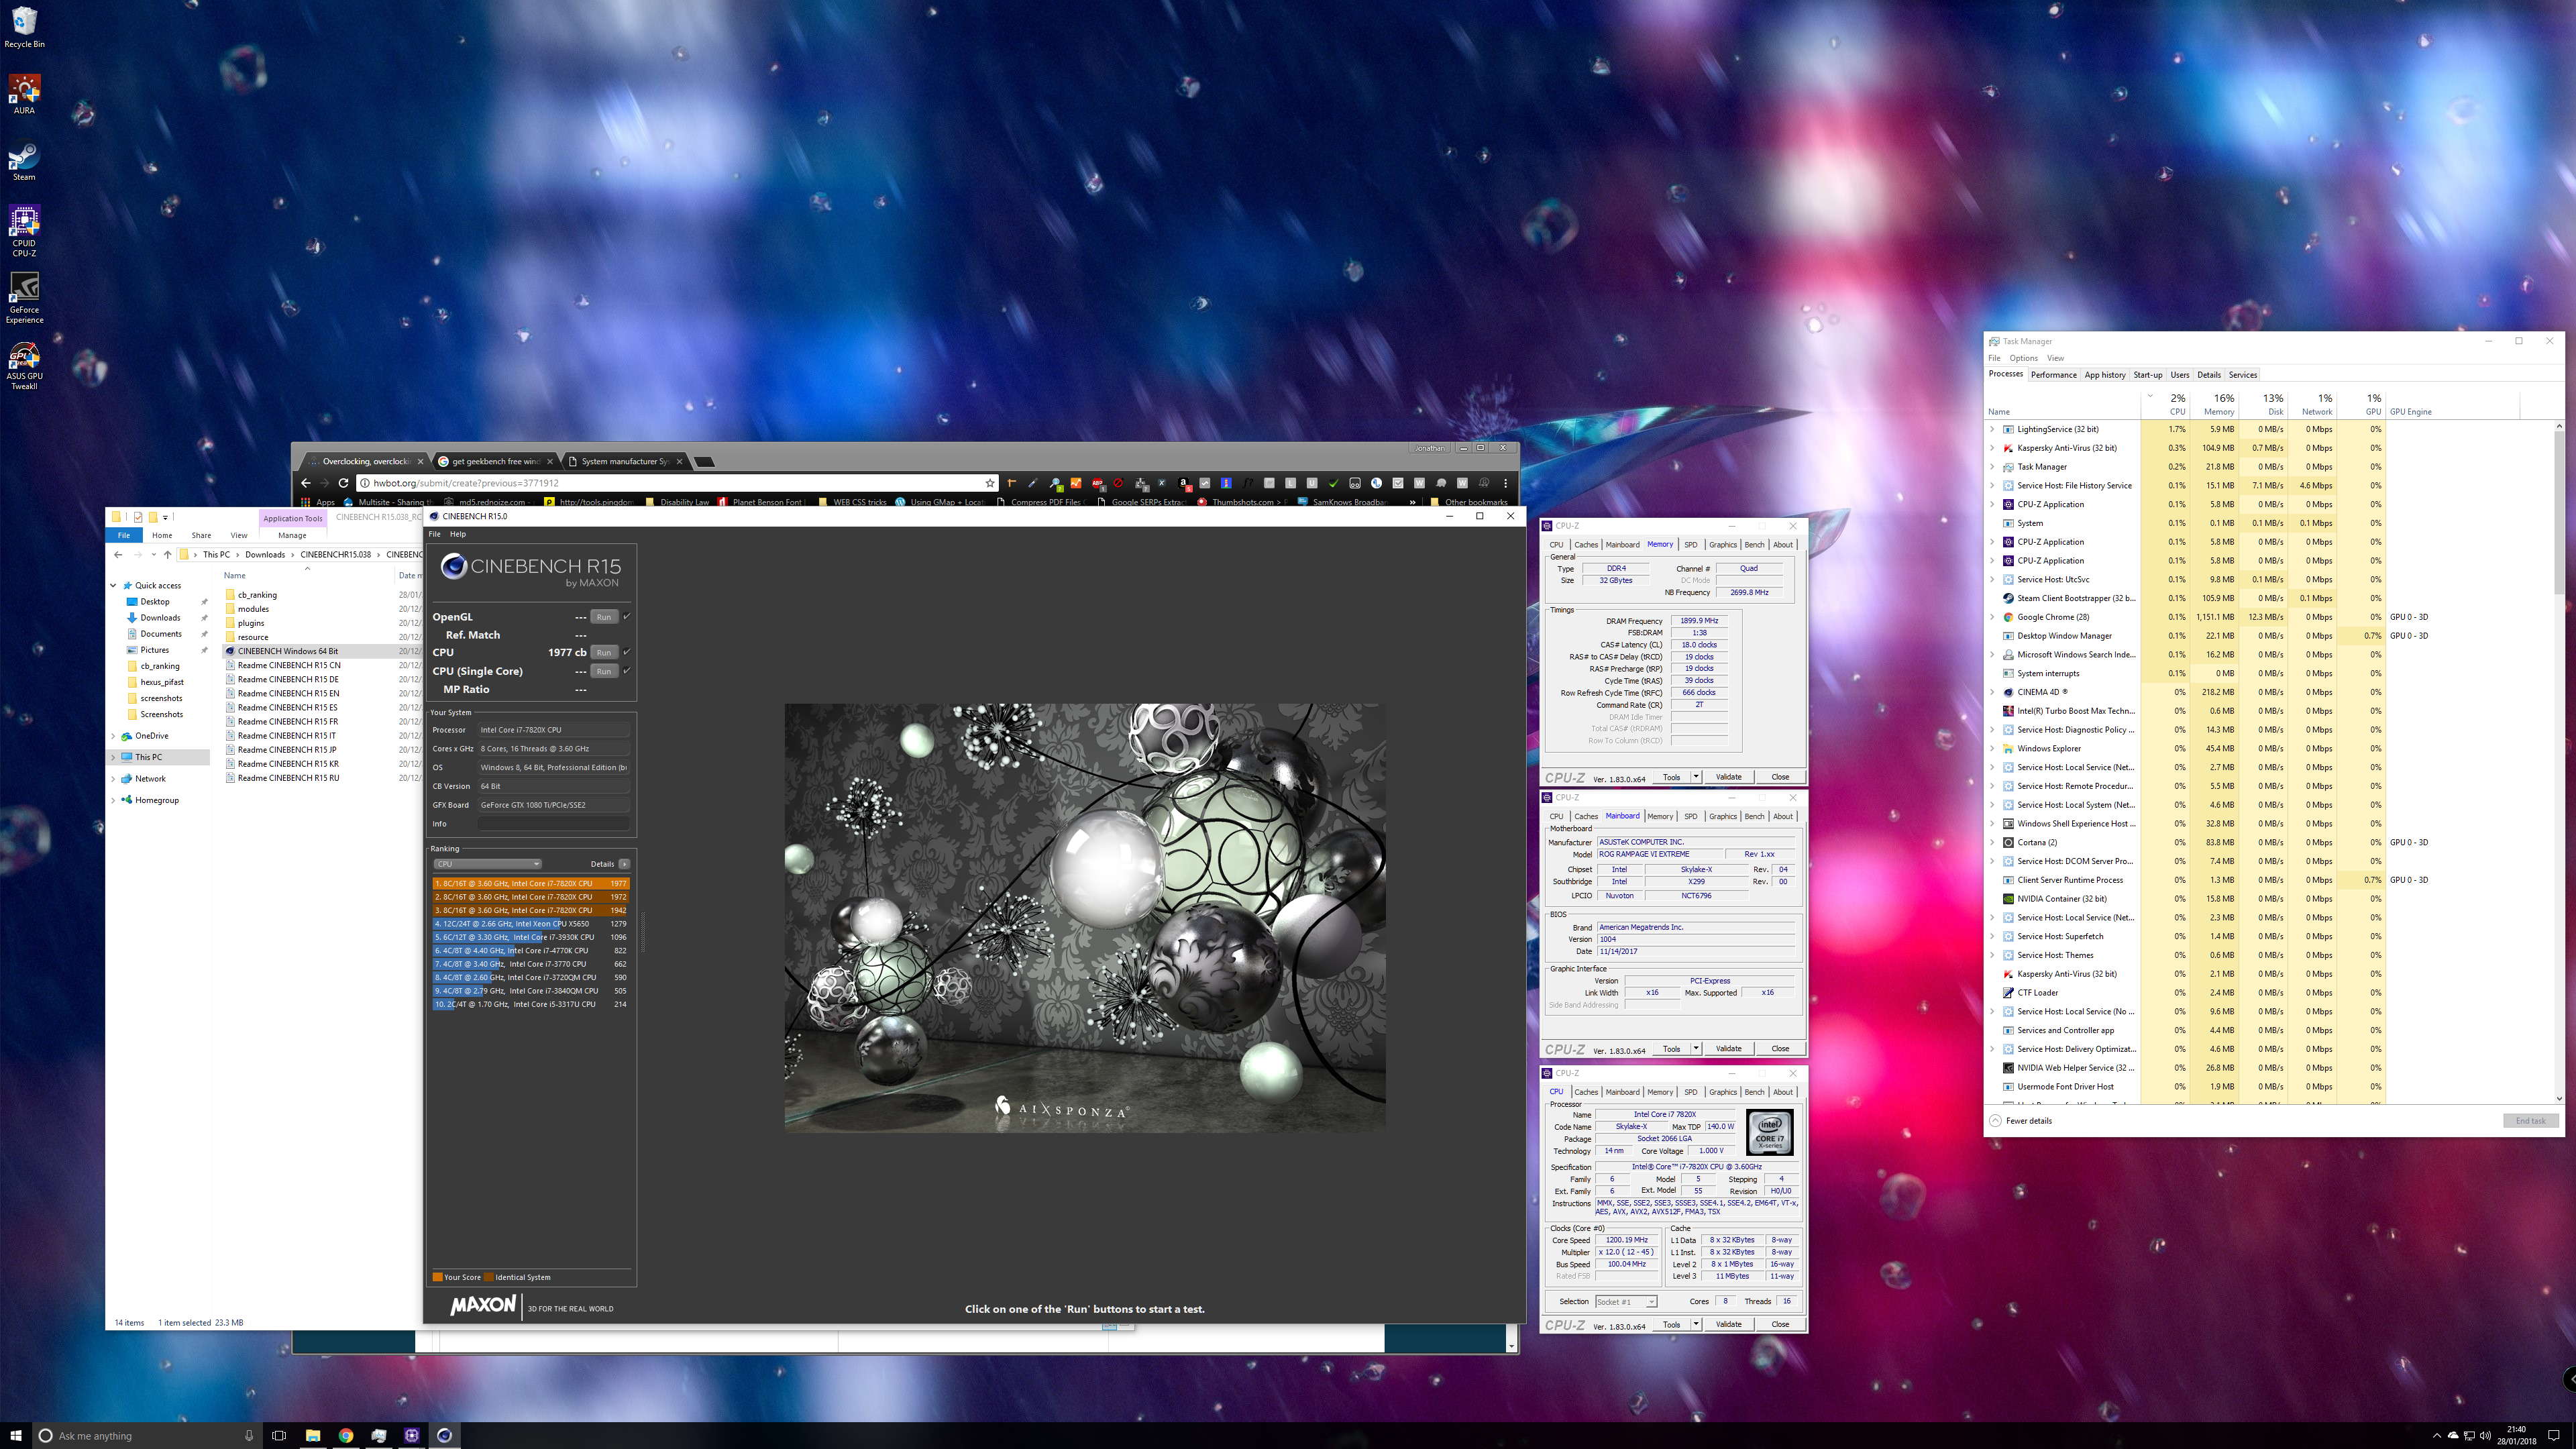The height and width of the screenshot is (1449, 2576).
Task: Run the CPU (Single Core) benchmark
Action: tap(604, 671)
